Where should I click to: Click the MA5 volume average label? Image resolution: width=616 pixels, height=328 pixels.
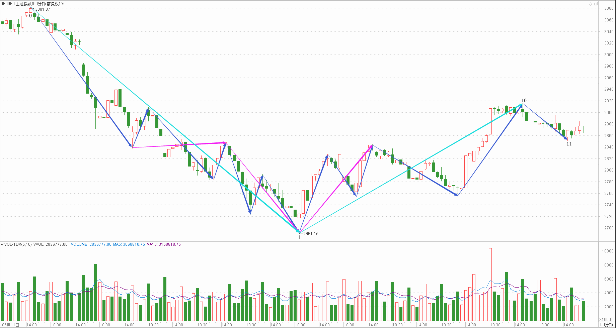(129, 244)
